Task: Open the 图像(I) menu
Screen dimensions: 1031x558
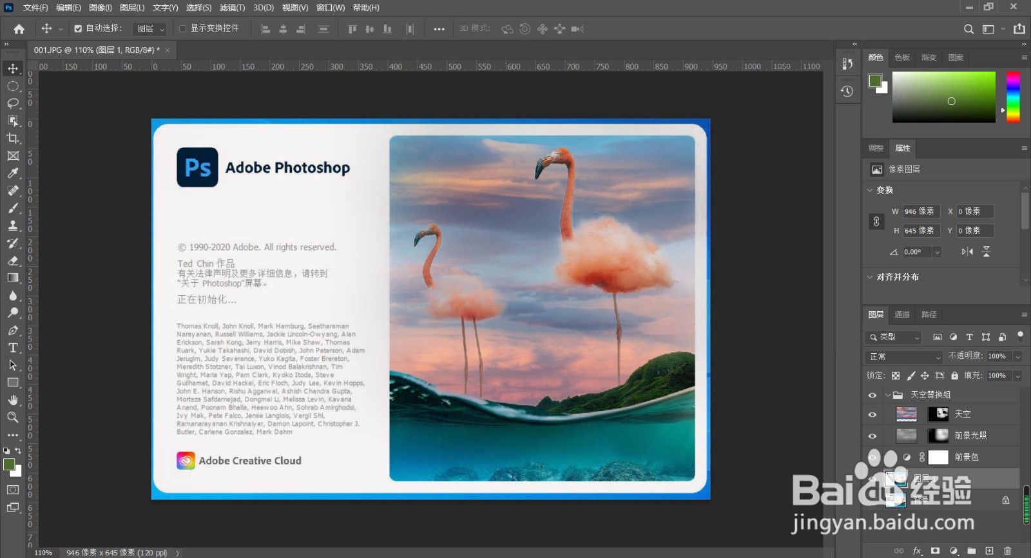Action: (x=101, y=8)
